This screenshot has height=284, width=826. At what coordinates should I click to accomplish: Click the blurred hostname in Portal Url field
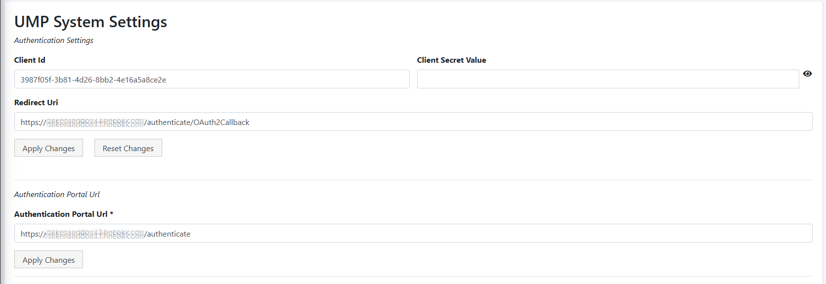95,235
